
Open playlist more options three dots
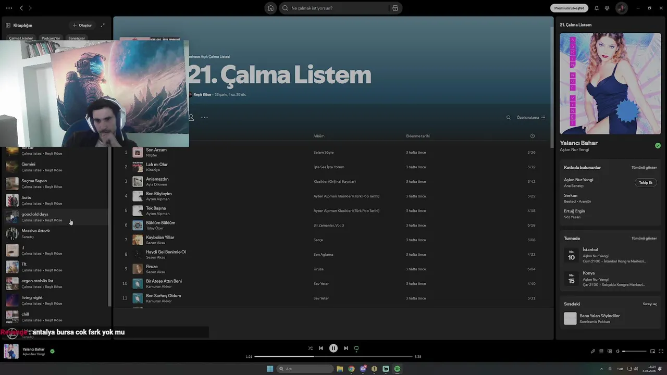click(x=204, y=117)
